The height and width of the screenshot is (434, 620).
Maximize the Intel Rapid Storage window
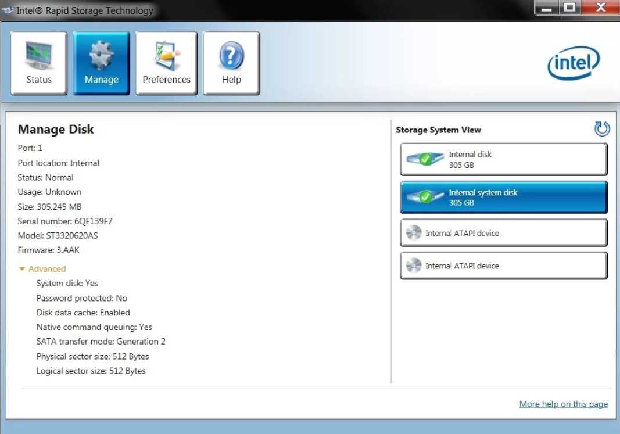click(569, 8)
